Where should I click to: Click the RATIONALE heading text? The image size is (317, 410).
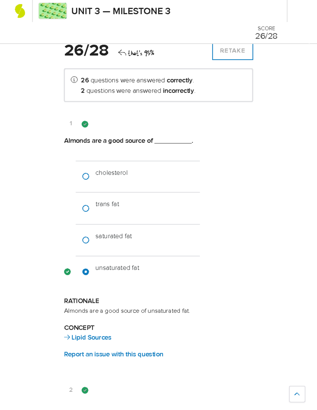(x=82, y=301)
